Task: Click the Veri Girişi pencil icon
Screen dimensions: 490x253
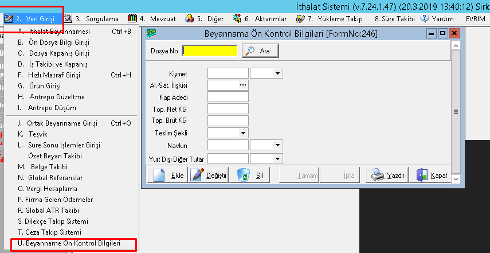Action: 8,19
